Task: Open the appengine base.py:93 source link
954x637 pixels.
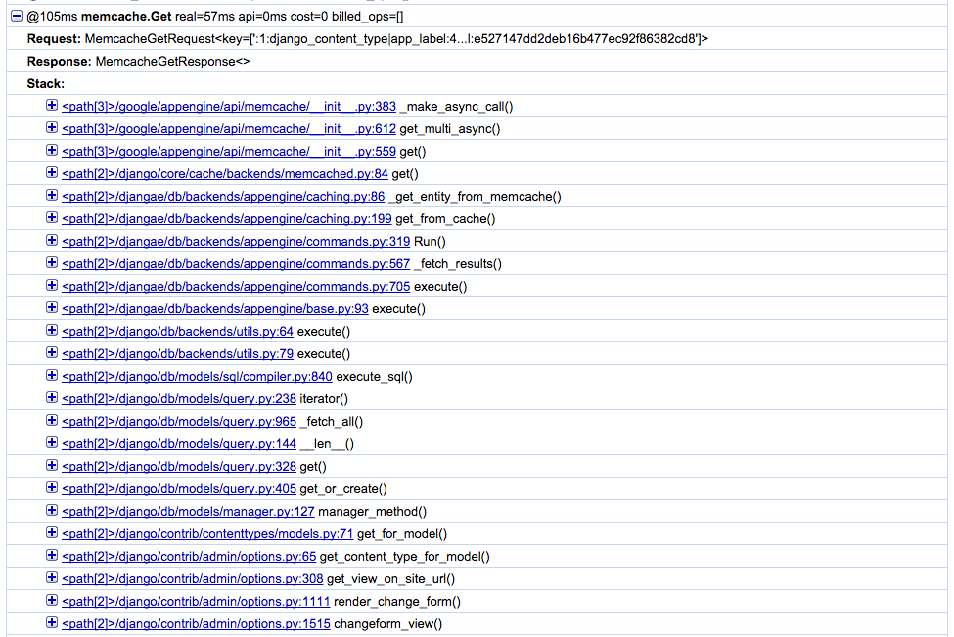Action: pyautogui.click(x=215, y=309)
